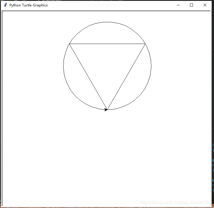The image size is (214, 208).
Task: Close the Python Turtle Graphics window
Action: 205,5
